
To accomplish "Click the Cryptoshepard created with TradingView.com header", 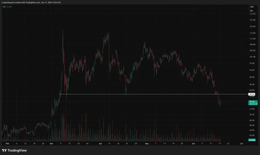I will 31,3.
